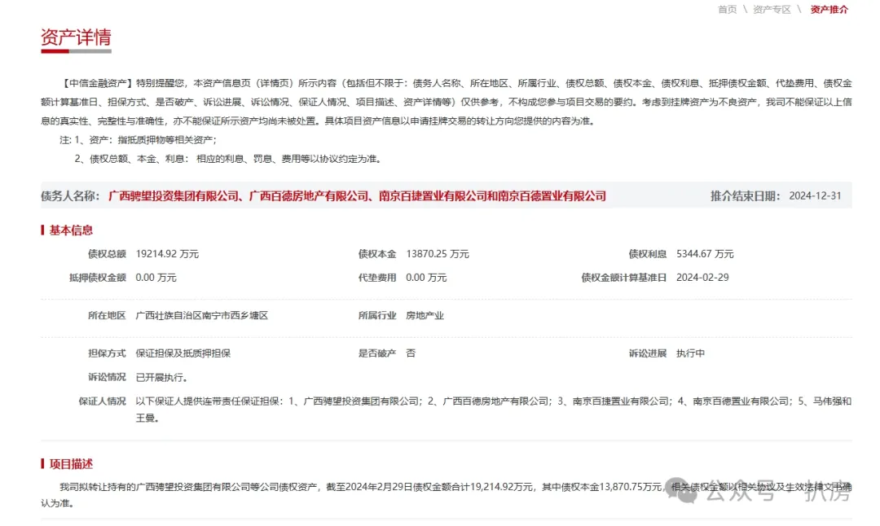The width and height of the screenshot is (880, 526).
Task: Select the 资产推介 breadcrumb item
Action: [829, 10]
